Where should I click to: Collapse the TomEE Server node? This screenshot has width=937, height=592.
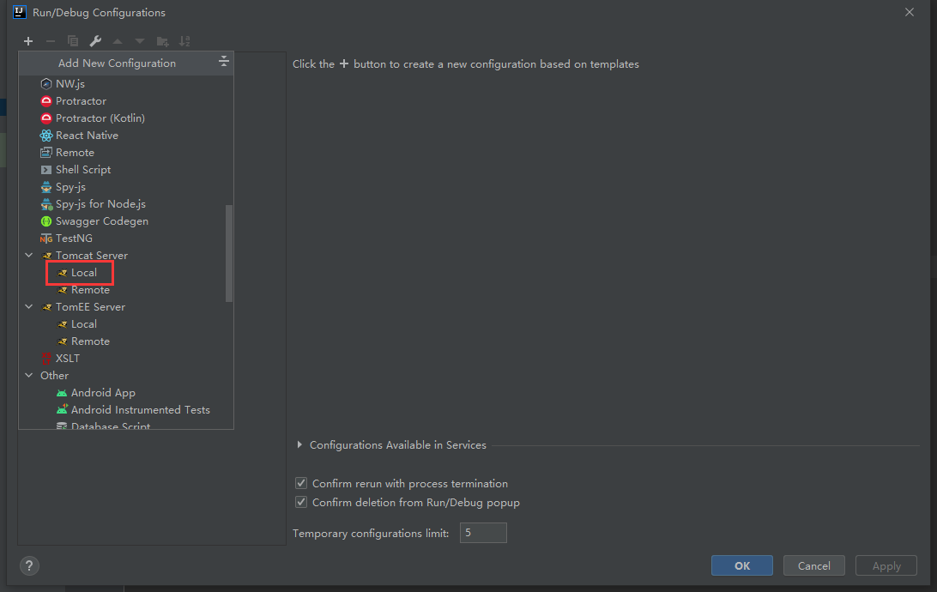tap(28, 306)
